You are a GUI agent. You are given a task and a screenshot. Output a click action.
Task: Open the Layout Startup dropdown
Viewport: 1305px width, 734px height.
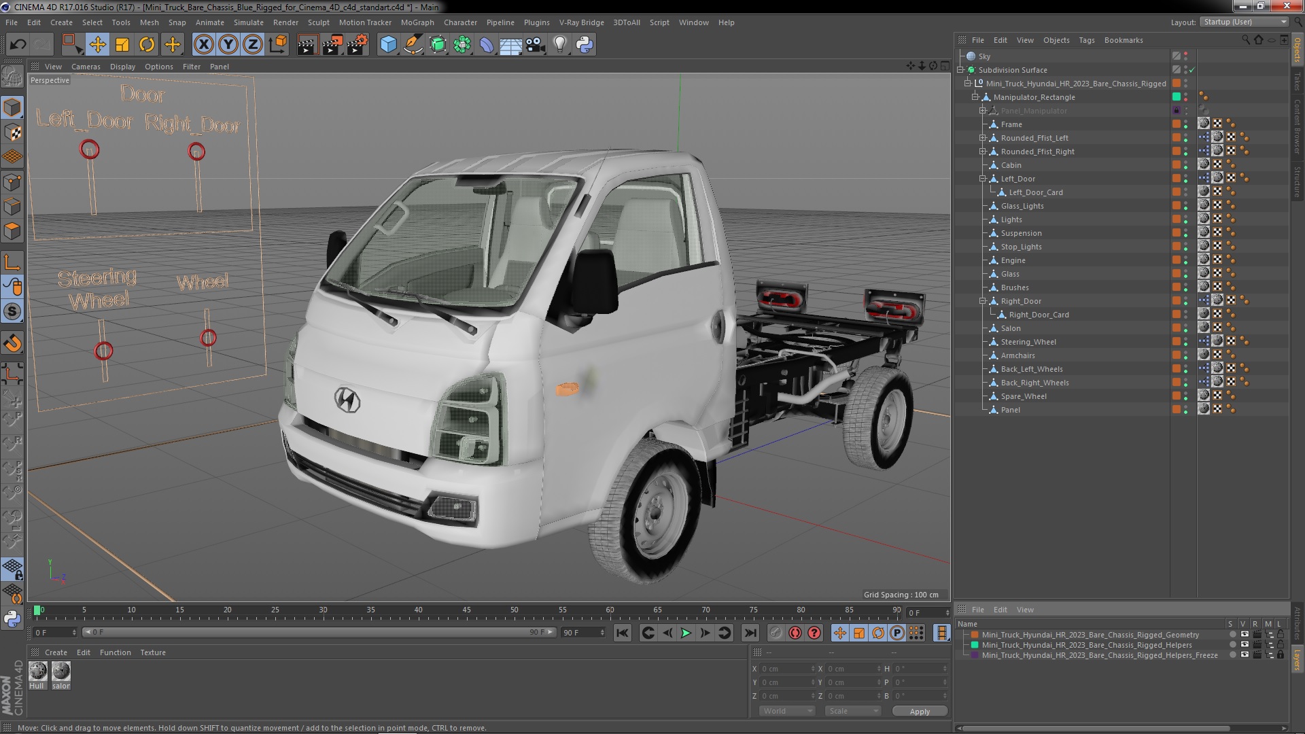click(1244, 22)
